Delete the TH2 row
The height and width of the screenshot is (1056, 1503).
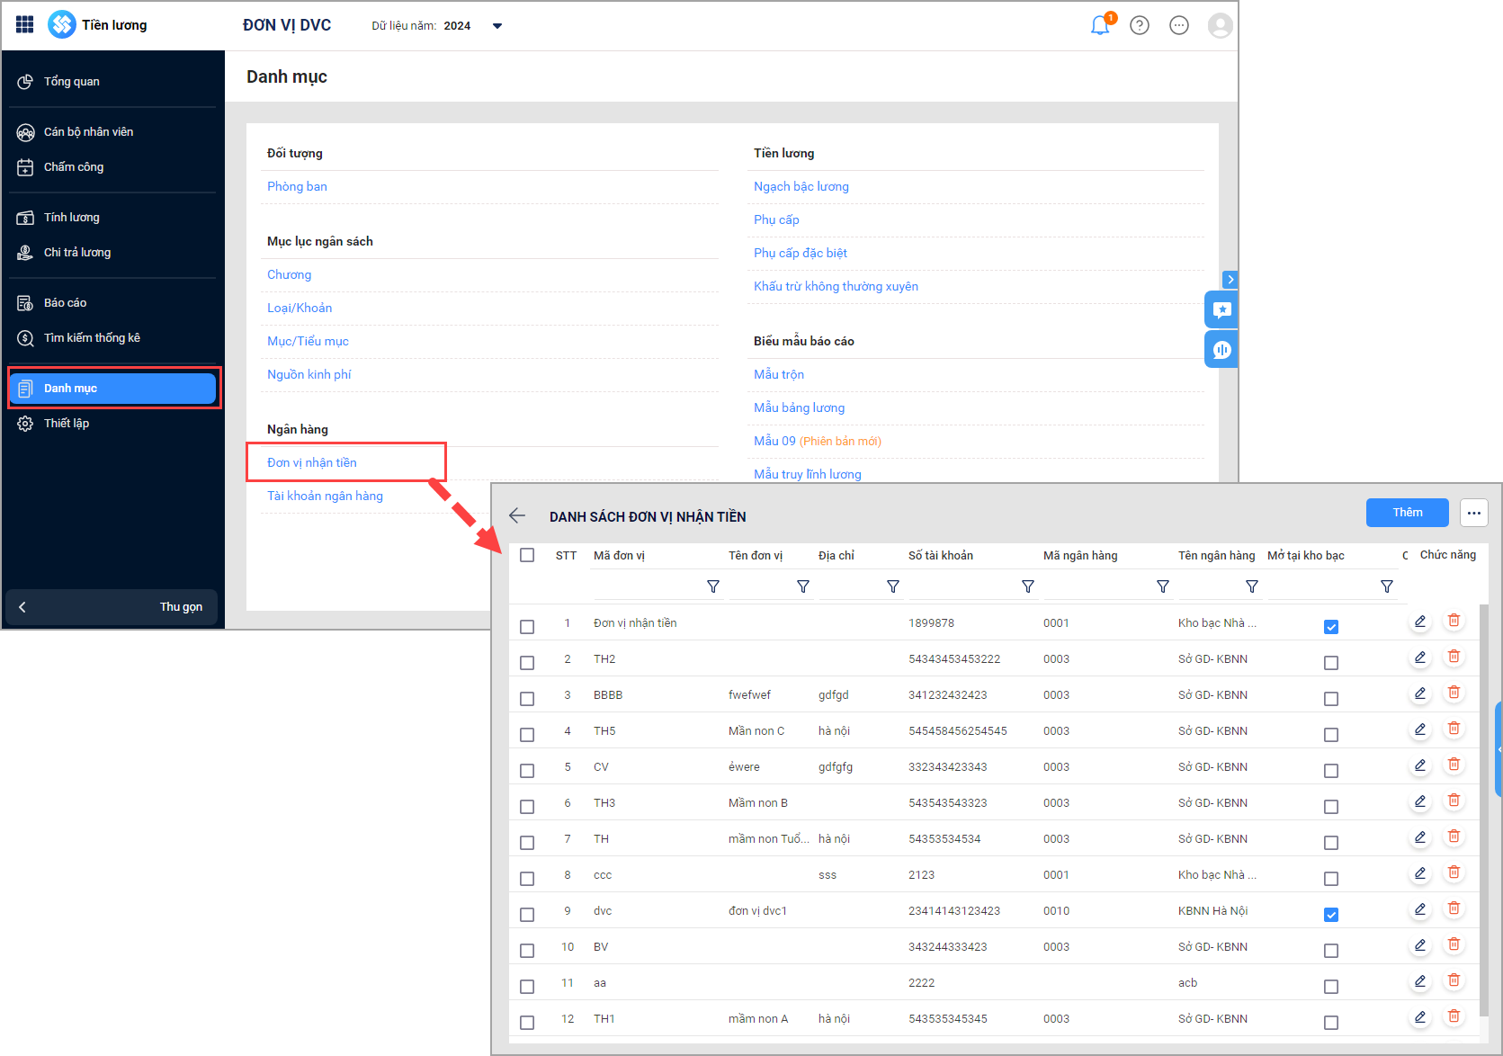pyautogui.click(x=1454, y=657)
